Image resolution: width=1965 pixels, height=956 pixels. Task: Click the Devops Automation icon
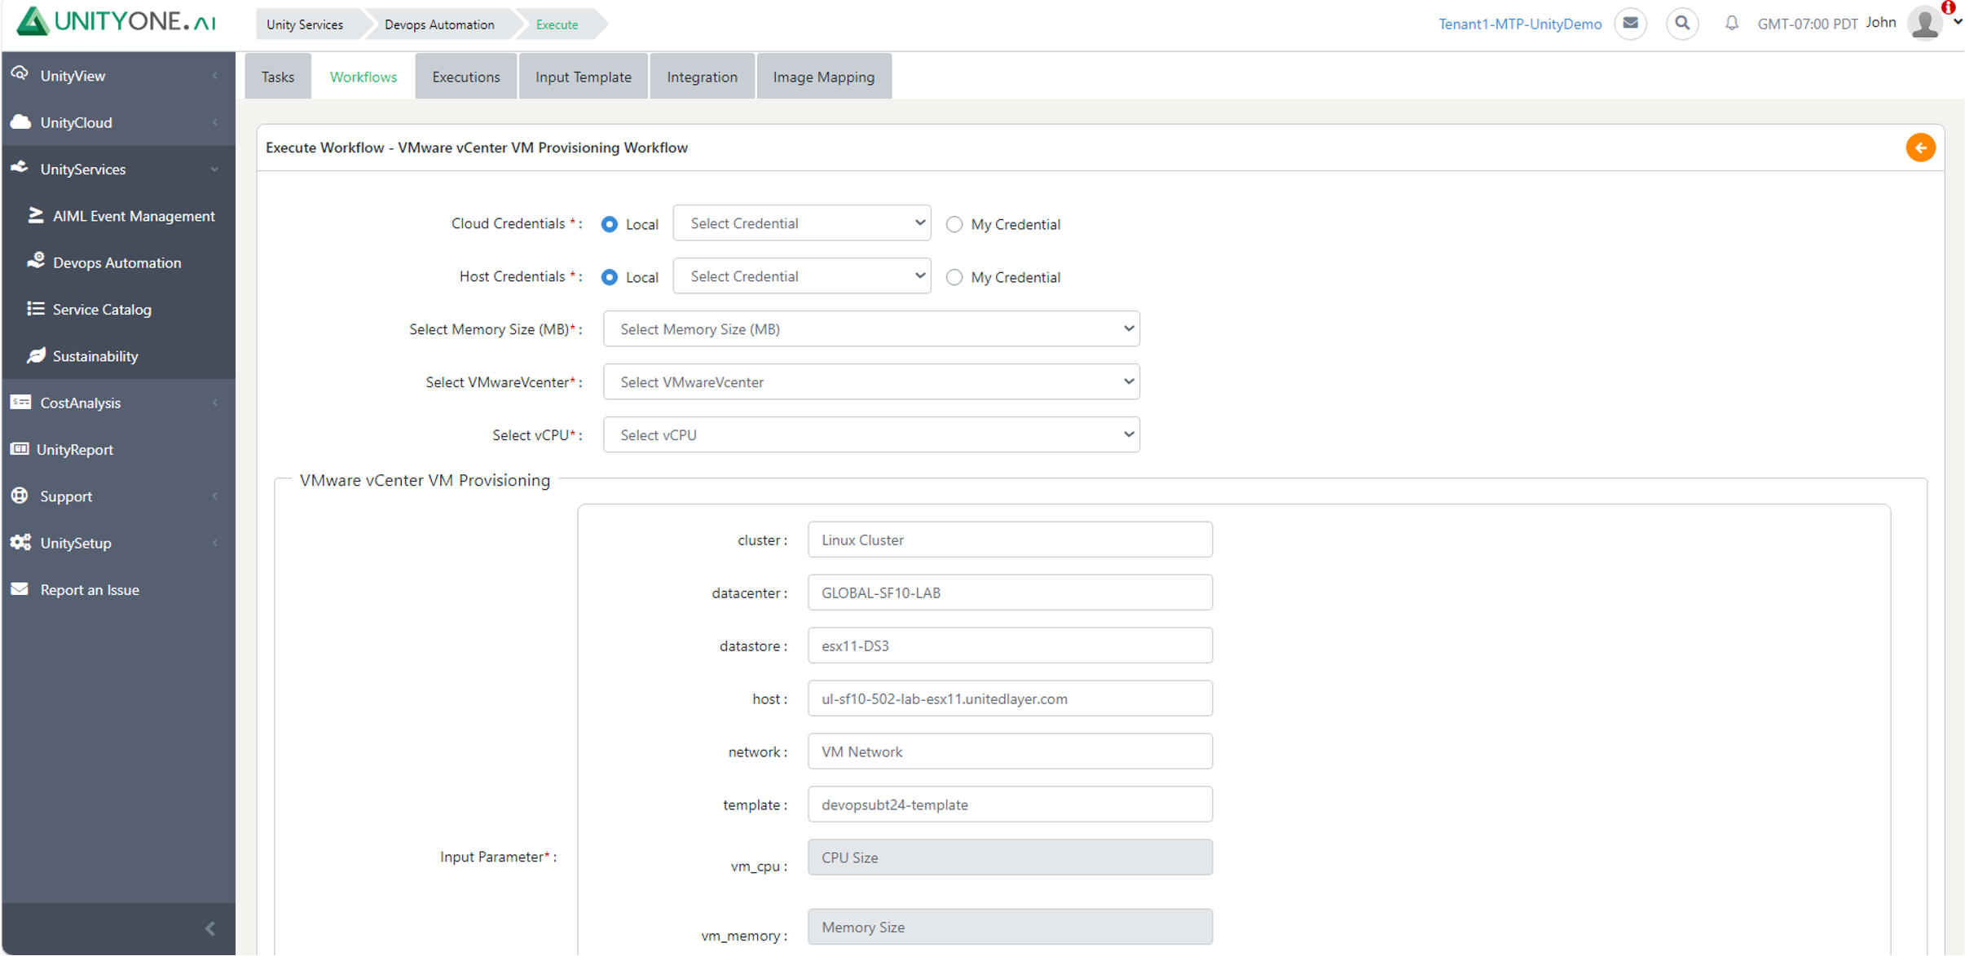click(35, 262)
